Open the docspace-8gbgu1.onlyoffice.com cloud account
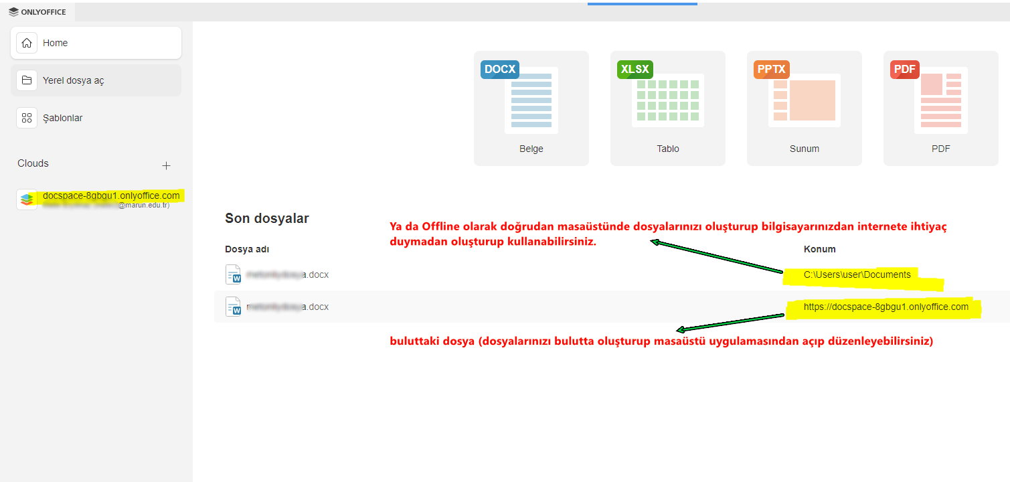 110,196
